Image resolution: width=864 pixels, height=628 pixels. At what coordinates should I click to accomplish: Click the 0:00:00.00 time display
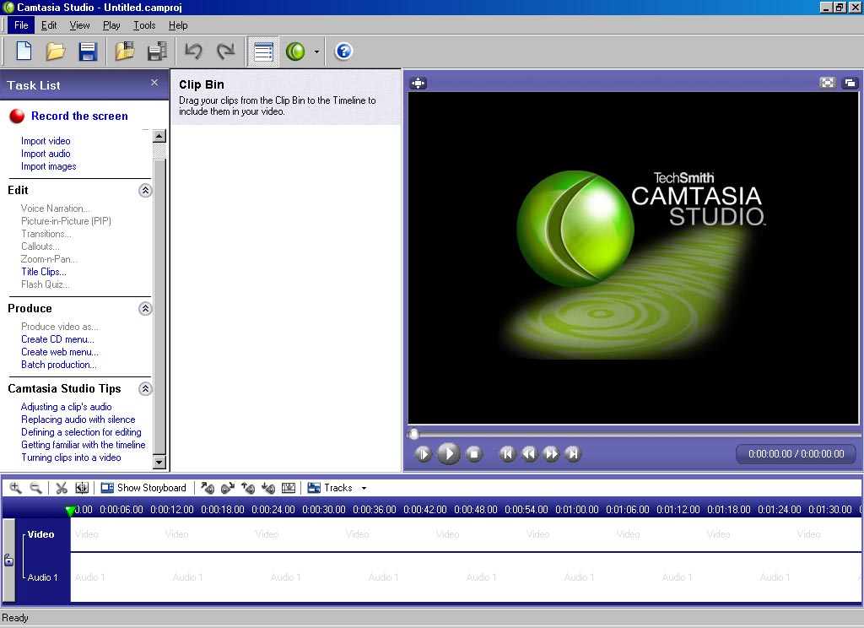(796, 454)
